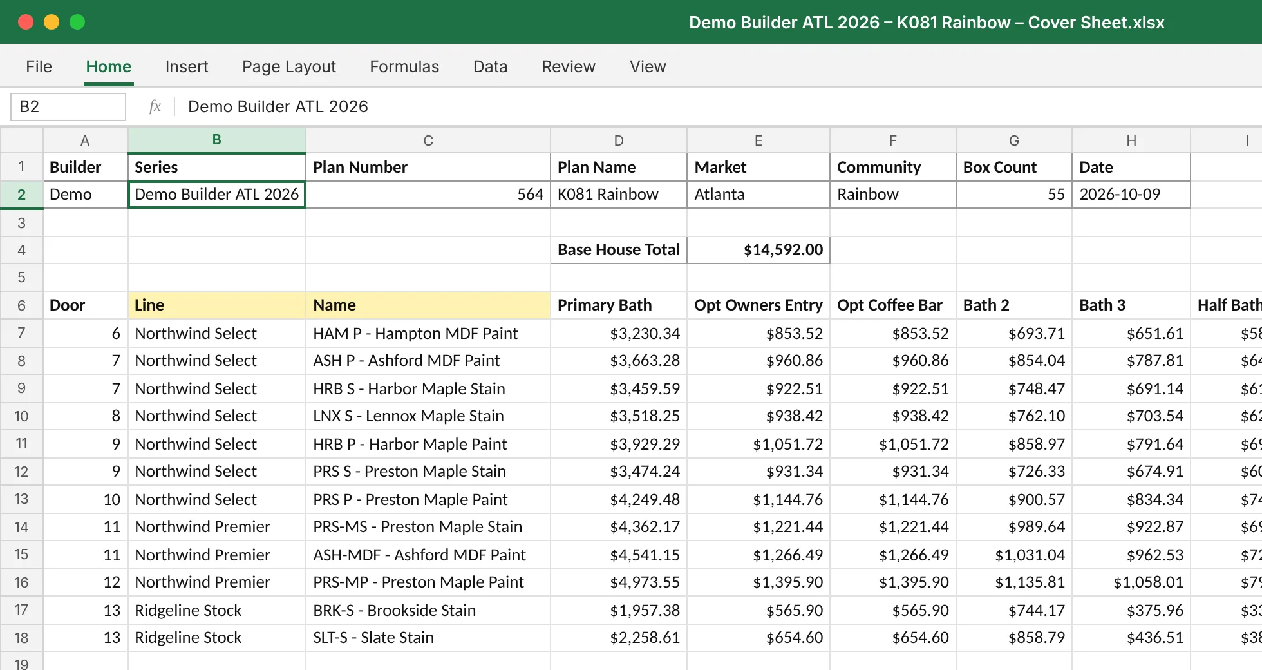Click the Box Count value 55
Viewport: 1262px width, 670px height.
[x=1014, y=195]
